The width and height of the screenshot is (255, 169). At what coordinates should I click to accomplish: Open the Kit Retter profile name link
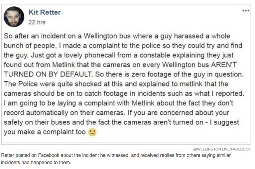click(44, 12)
